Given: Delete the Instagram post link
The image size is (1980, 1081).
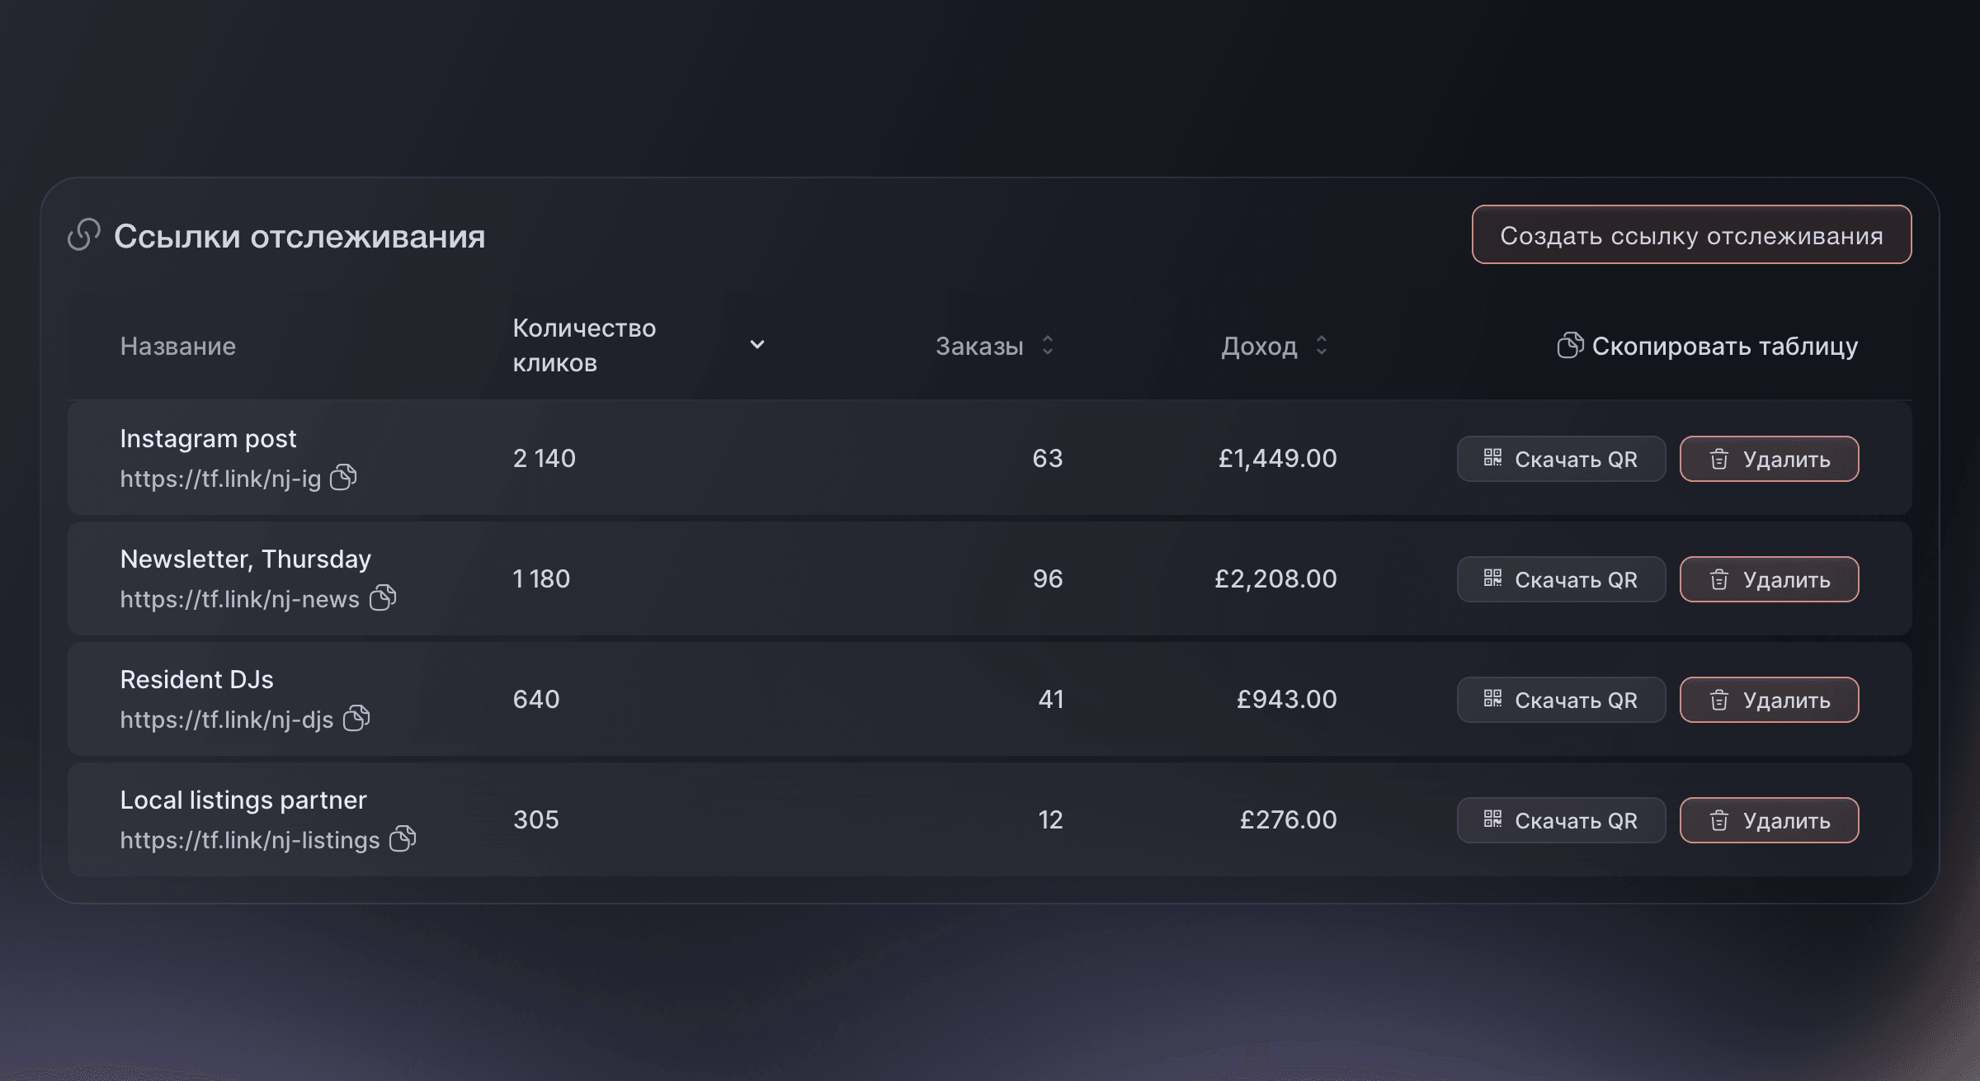Looking at the screenshot, I should (1769, 459).
